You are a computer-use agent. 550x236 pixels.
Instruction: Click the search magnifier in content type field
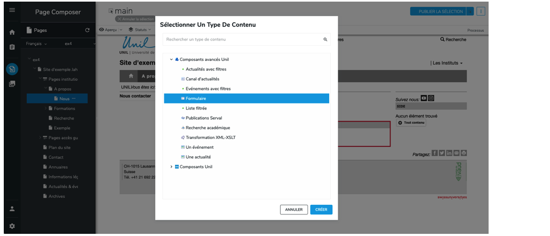click(325, 39)
